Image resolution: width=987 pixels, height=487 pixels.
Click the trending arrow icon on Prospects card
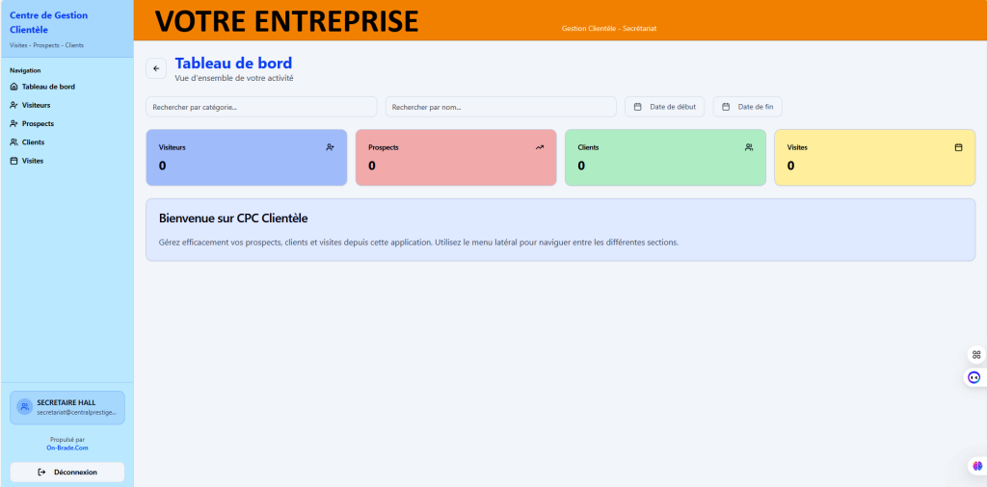(540, 147)
